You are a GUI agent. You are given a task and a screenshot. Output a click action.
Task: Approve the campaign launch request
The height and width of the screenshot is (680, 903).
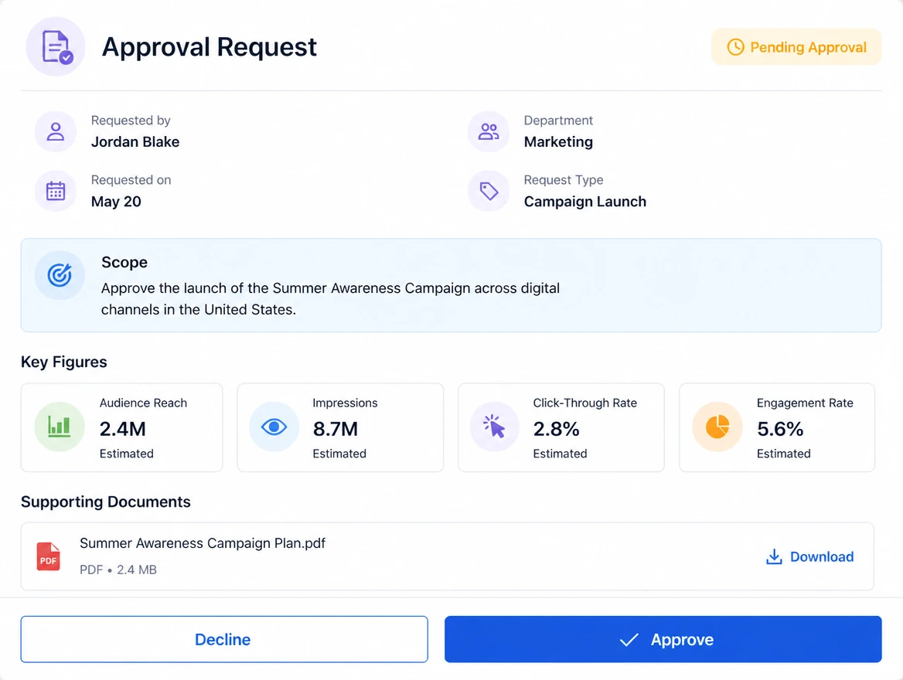pyautogui.click(x=663, y=639)
